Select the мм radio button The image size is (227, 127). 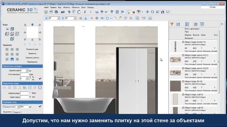click(x=31, y=79)
